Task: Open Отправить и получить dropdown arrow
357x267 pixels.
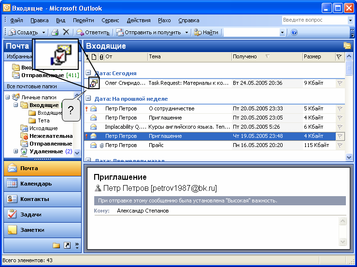Action: (x=186, y=32)
